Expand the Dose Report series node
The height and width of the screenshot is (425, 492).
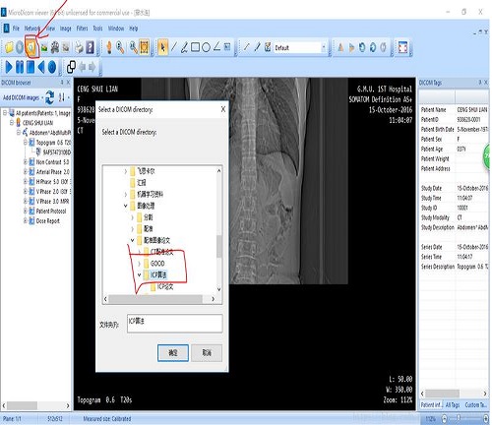pos(26,220)
